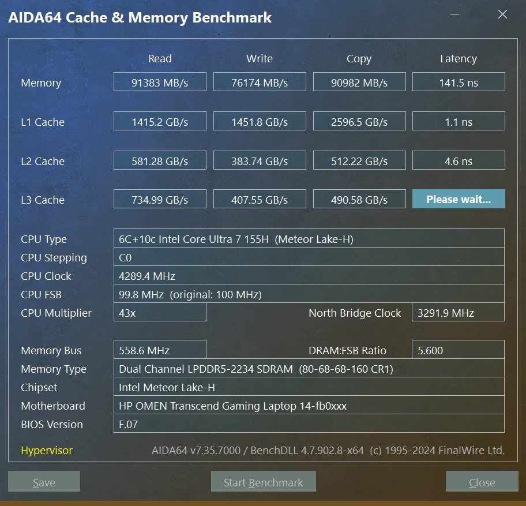Select L3 Cache read value 734.99 GB/s
The height and width of the screenshot is (506, 526).
tap(160, 199)
